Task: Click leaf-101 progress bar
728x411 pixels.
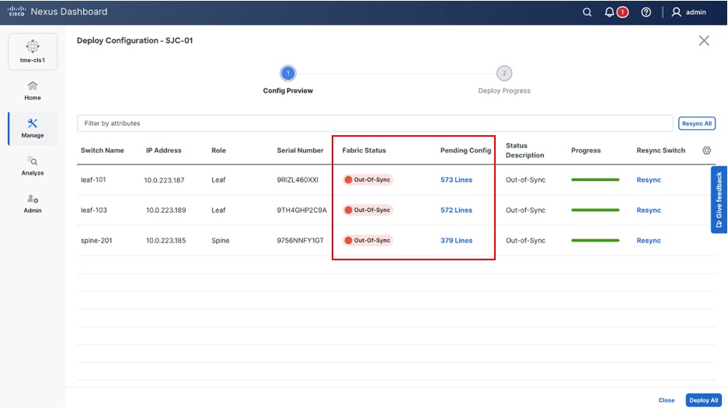Action: click(x=595, y=179)
